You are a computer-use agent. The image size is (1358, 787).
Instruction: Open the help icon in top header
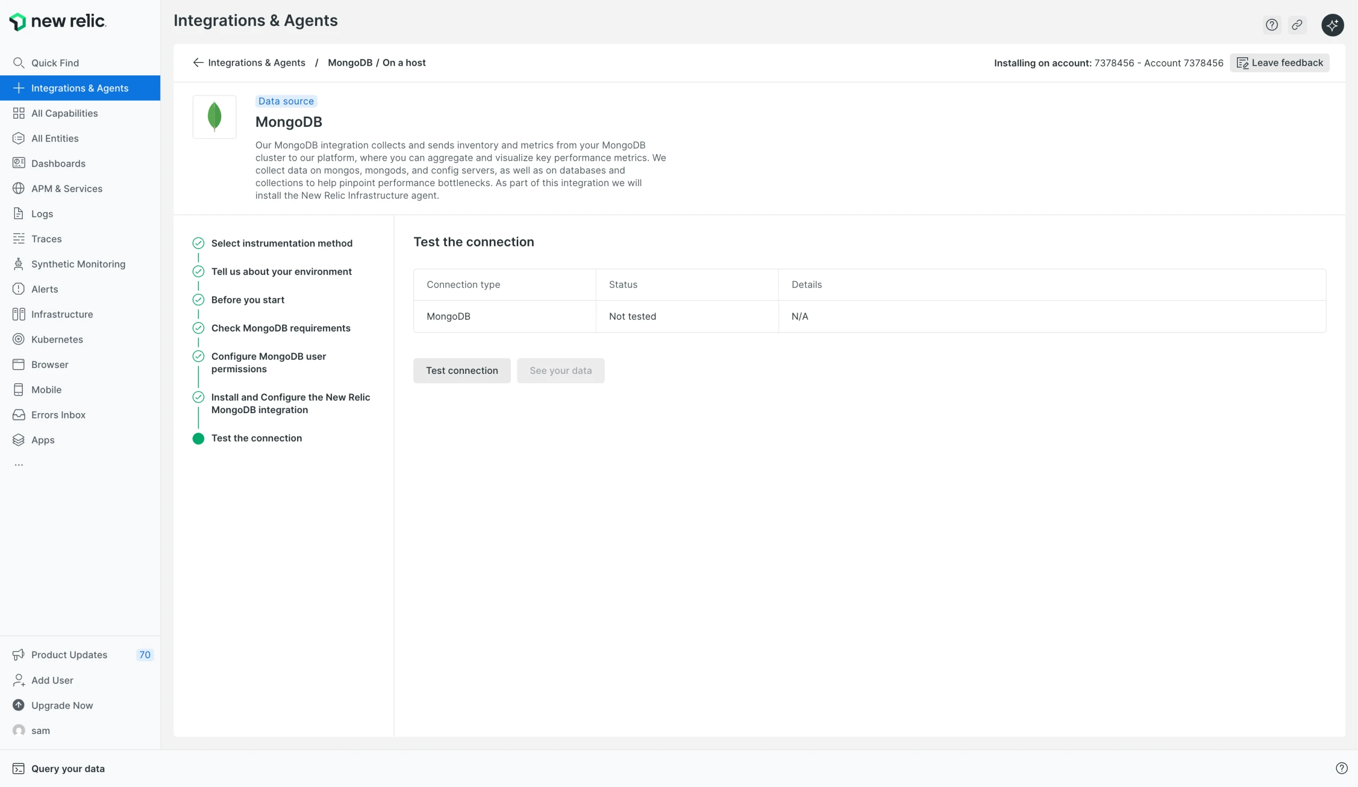[1272, 25]
